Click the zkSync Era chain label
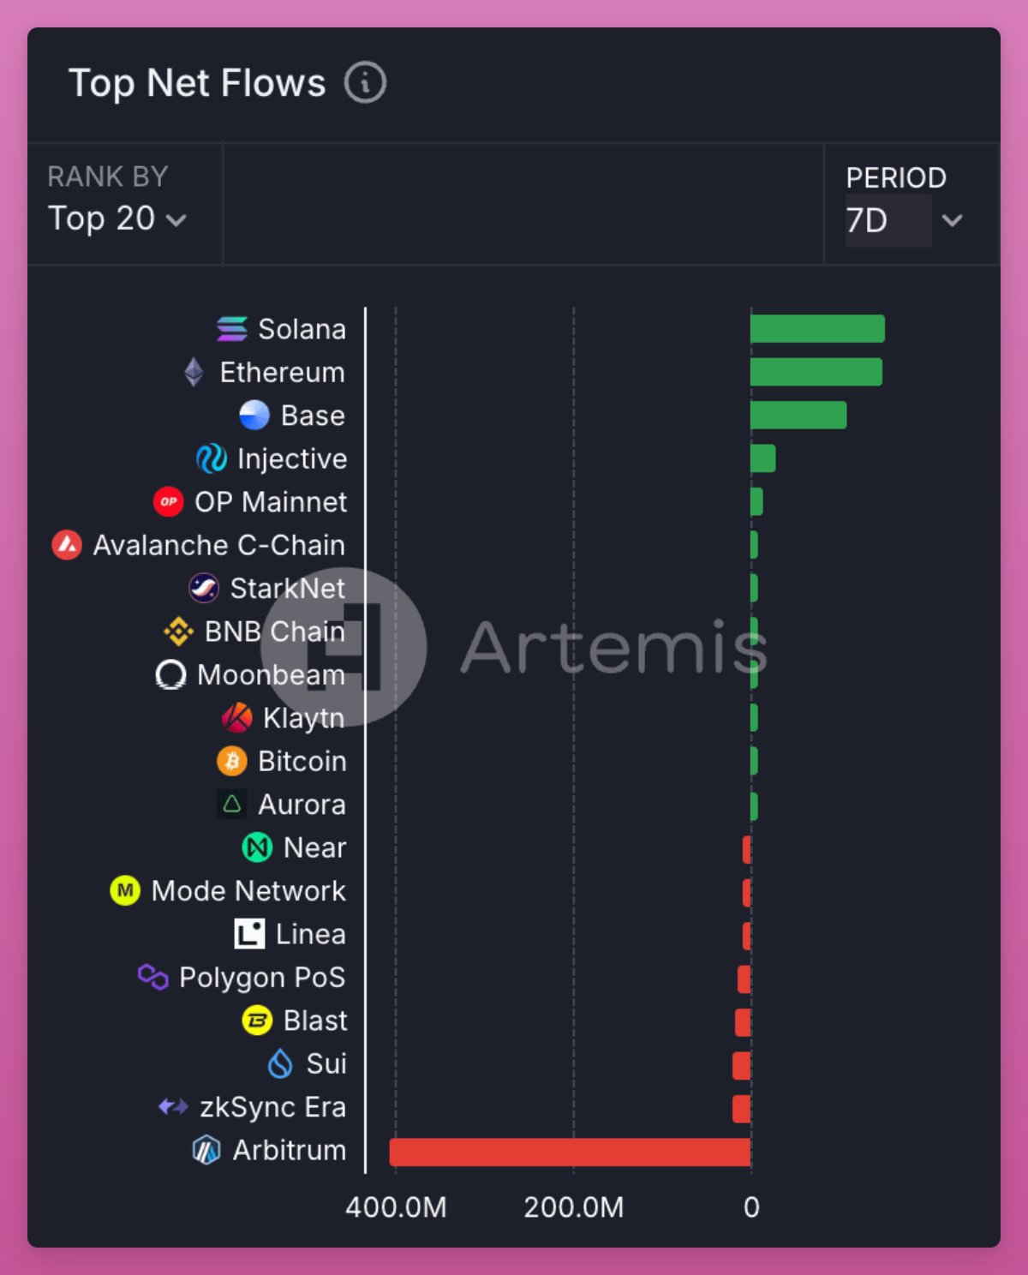 click(272, 1107)
